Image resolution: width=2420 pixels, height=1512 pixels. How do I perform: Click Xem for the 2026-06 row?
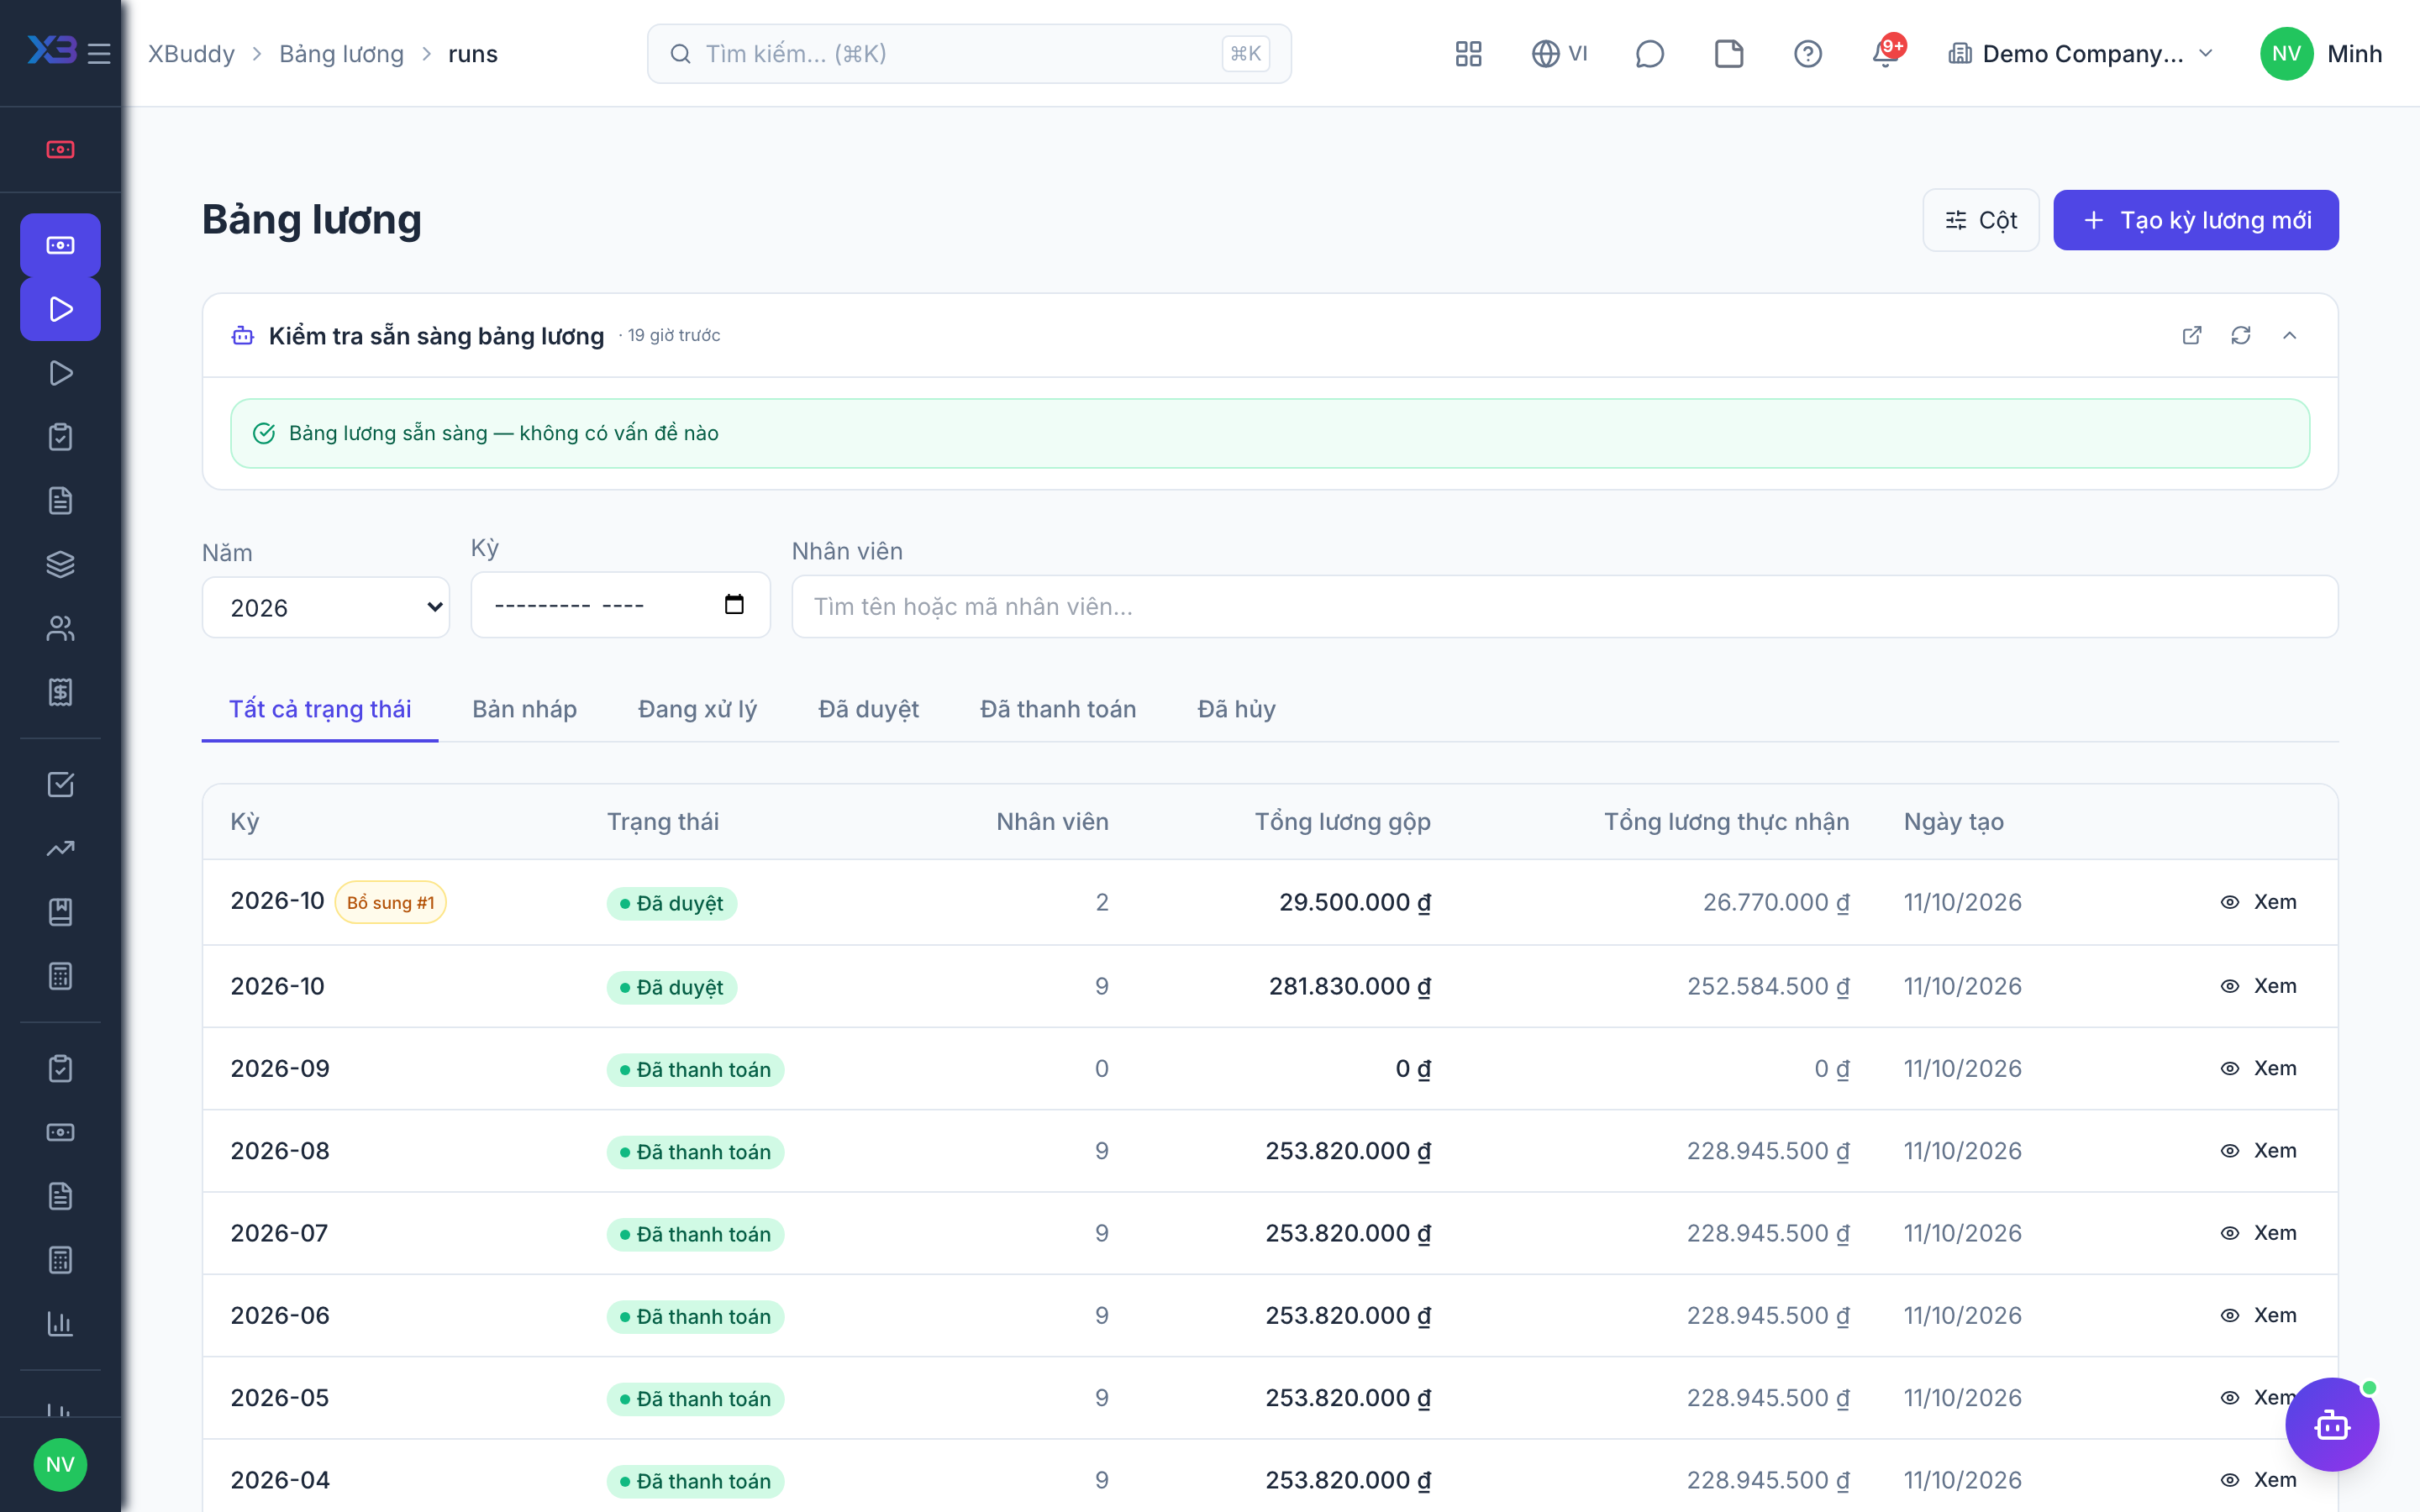pos(2259,1315)
